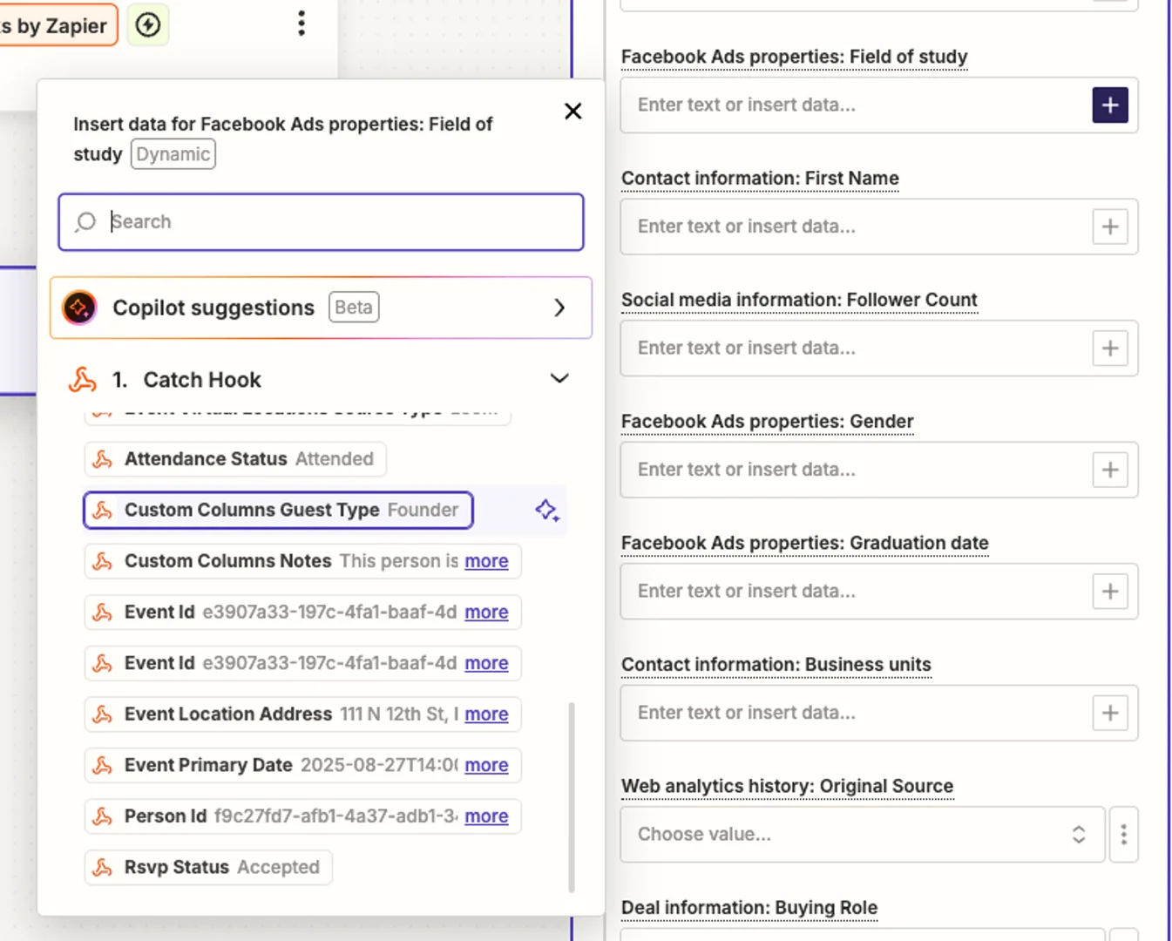
Task: Click more on the Event Primary Date item
Action: point(486,765)
